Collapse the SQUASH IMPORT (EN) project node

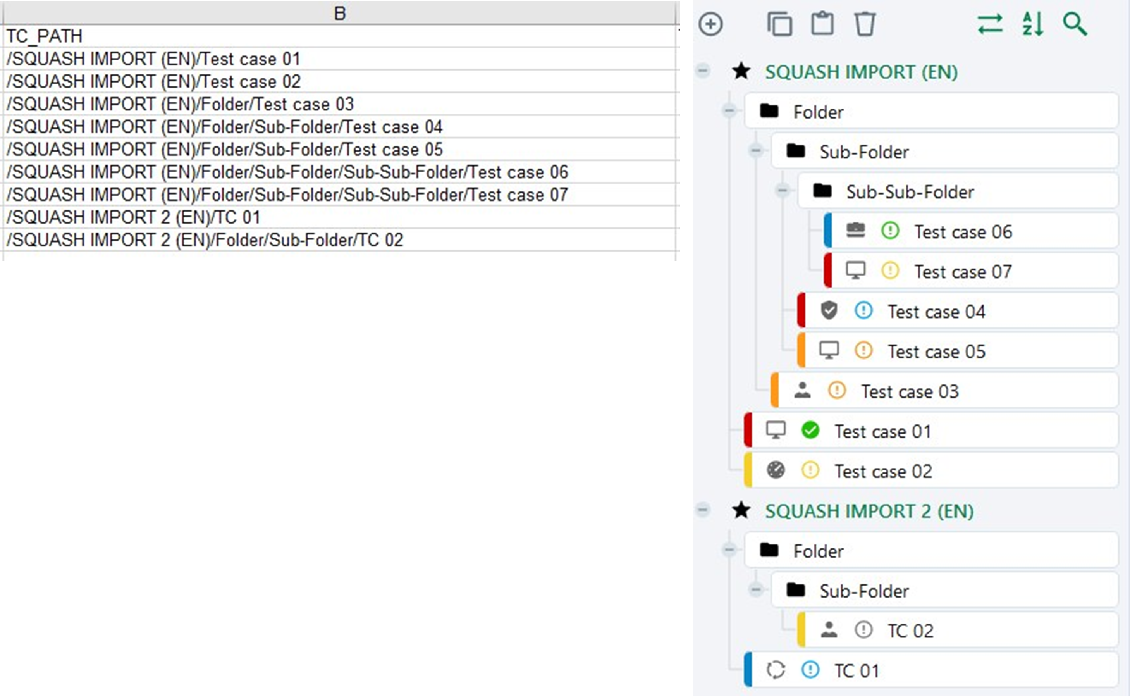[x=703, y=71]
